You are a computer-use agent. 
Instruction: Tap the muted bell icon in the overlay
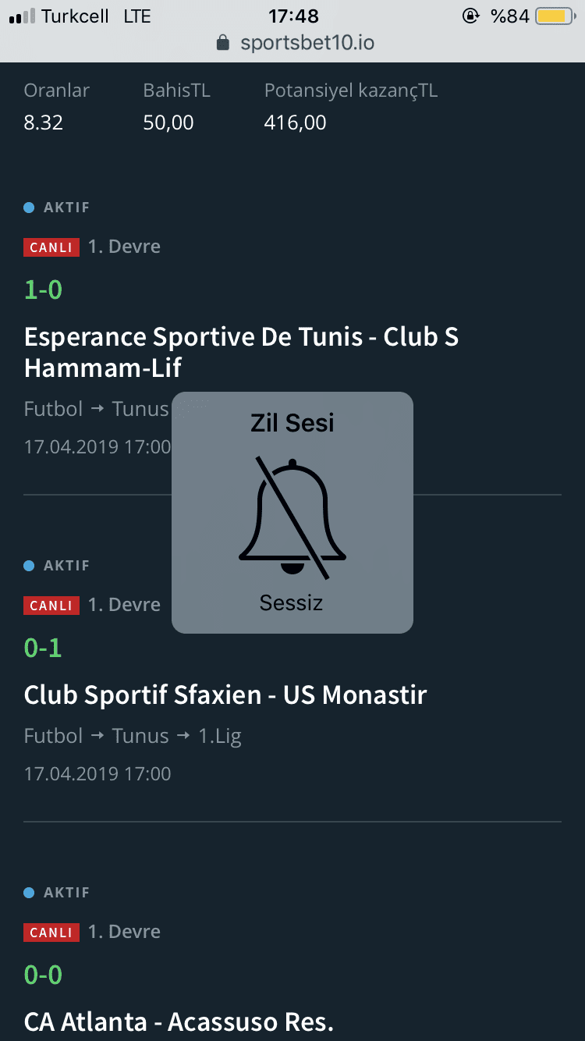pos(292,518)
